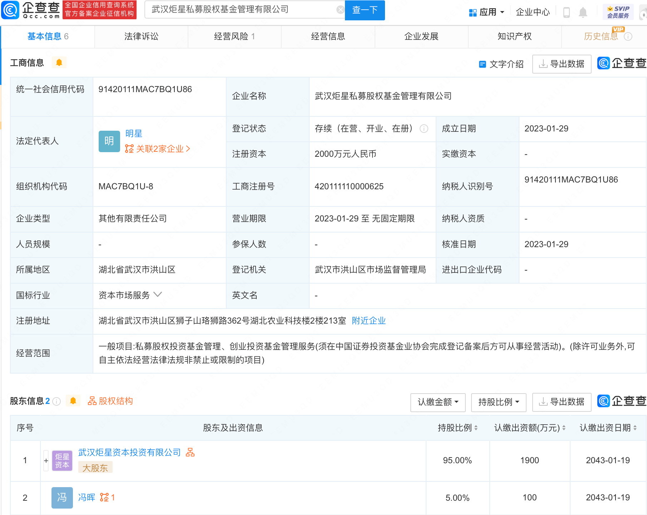
Task: Open the 认缴金额 filter dropdown
Action: point(438,402)
